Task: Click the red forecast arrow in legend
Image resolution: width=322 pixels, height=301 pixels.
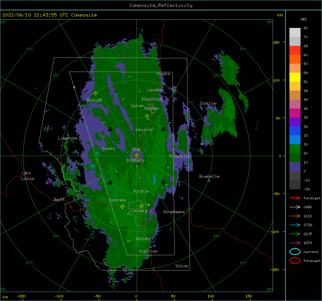Action: (295, 198)
